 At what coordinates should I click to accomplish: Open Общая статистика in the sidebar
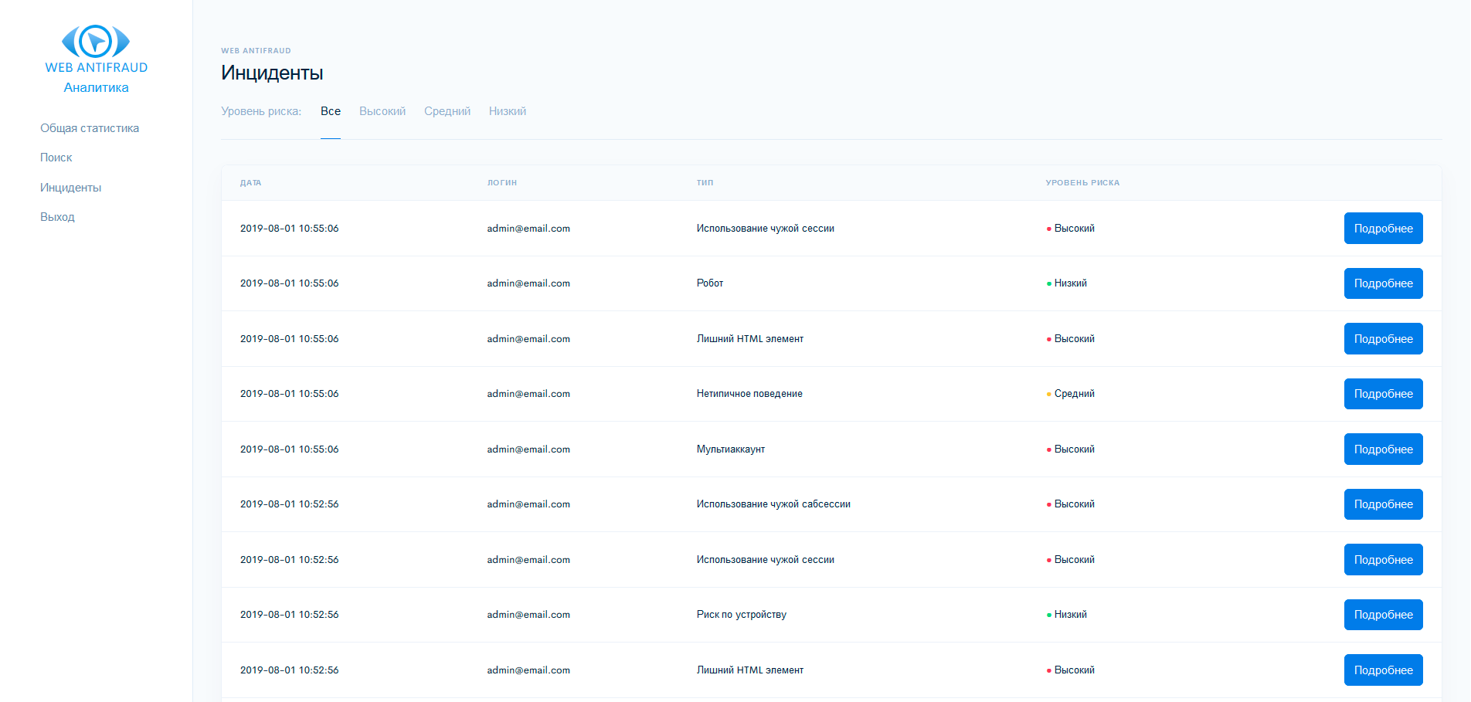(x=90, y=128)
